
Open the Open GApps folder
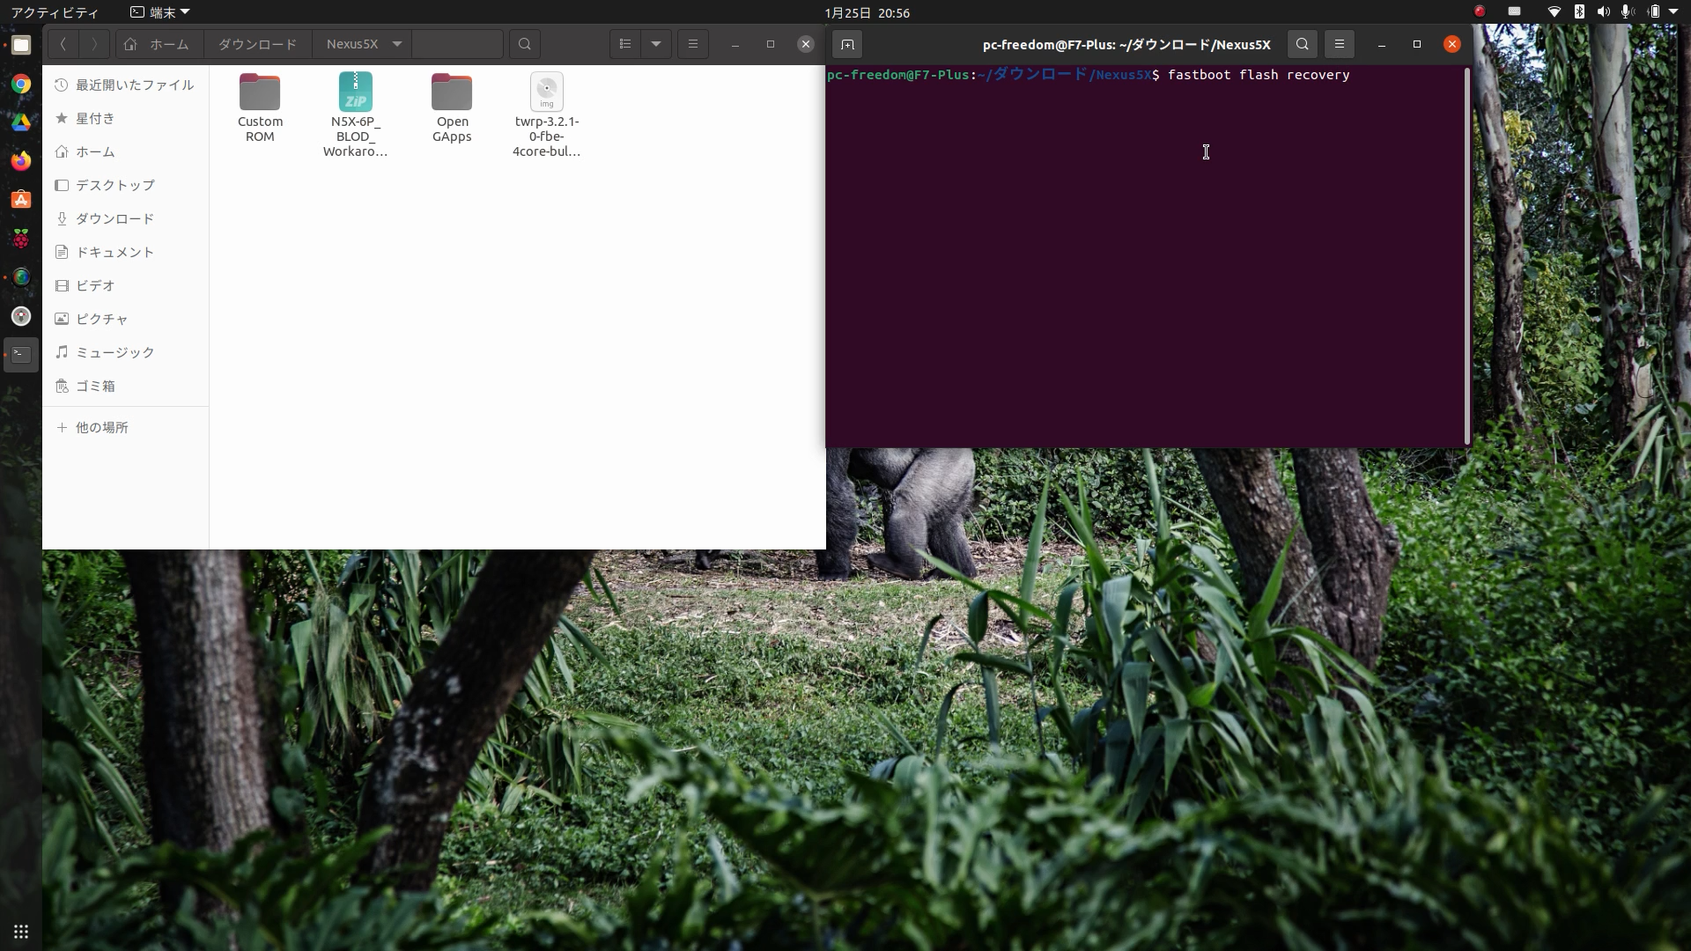pyautogui.click(x=452, y=107)
